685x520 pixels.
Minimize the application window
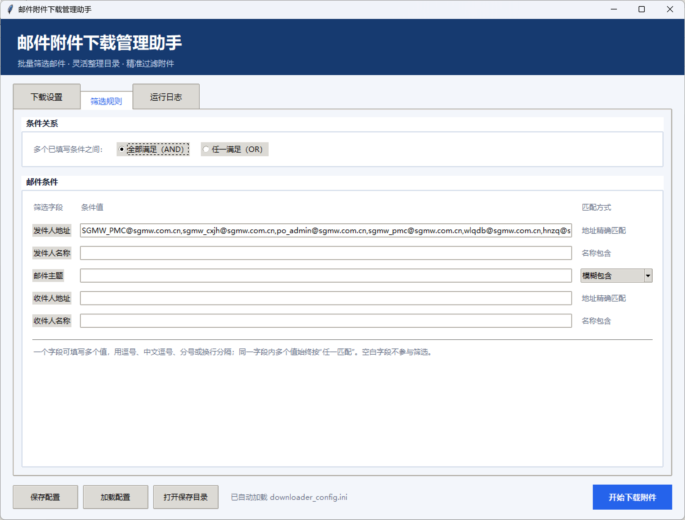click(x=614, y=9)
